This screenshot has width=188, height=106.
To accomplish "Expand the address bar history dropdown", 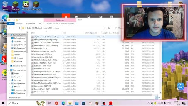I will 105,28.
